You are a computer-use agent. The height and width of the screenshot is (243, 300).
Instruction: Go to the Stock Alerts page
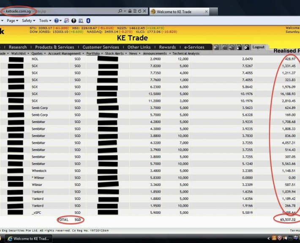[x=115, y=54]
